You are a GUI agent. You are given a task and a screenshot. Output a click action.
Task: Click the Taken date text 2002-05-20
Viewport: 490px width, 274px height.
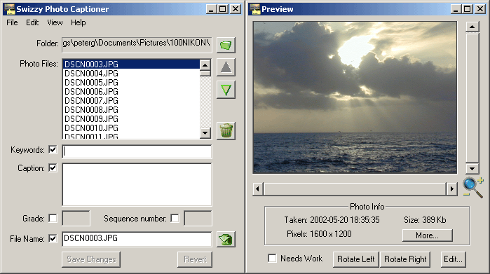329,220
